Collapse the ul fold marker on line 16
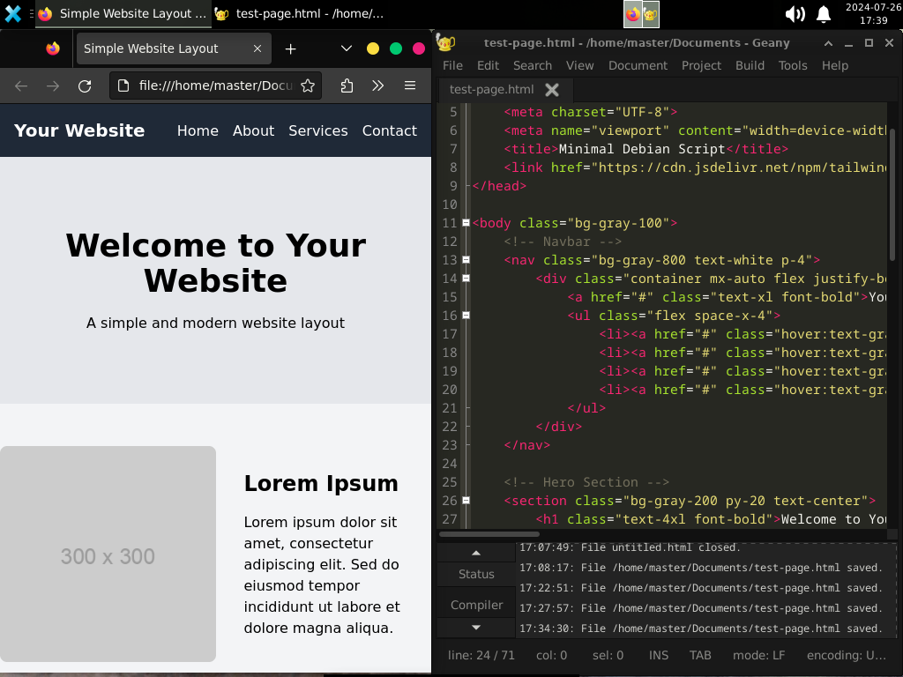Screen dimensions: 903x677 (466, 316)
